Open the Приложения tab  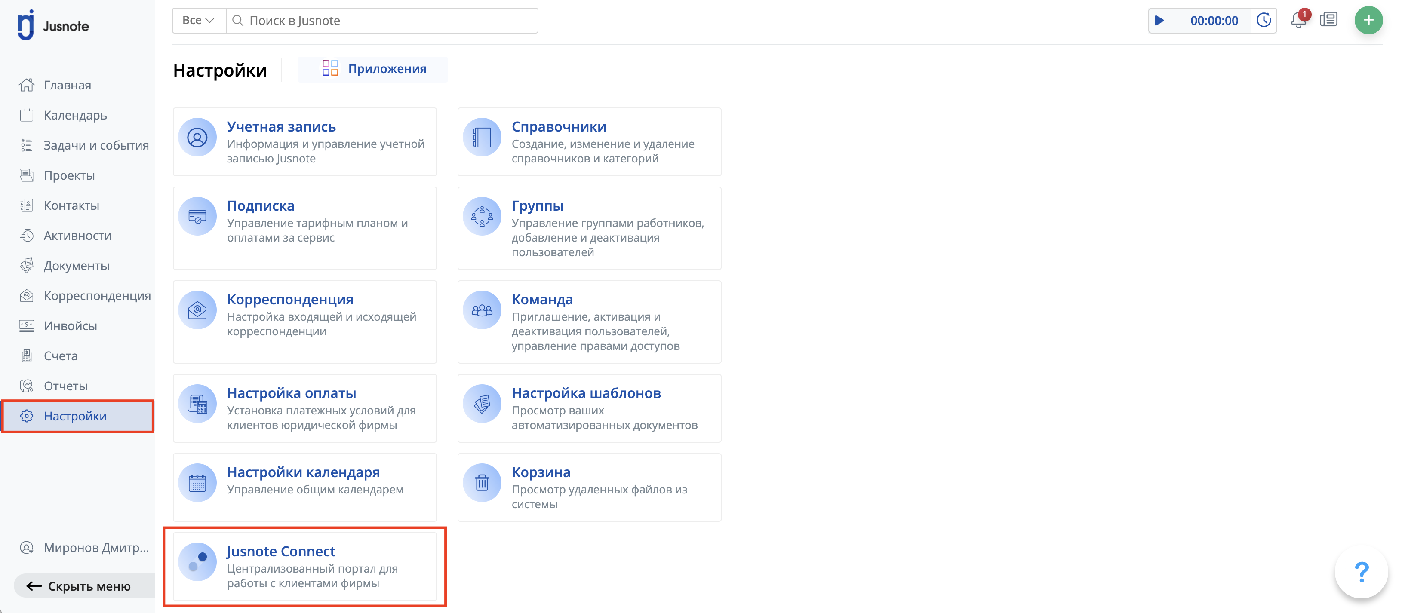click(x=373, y=69)
